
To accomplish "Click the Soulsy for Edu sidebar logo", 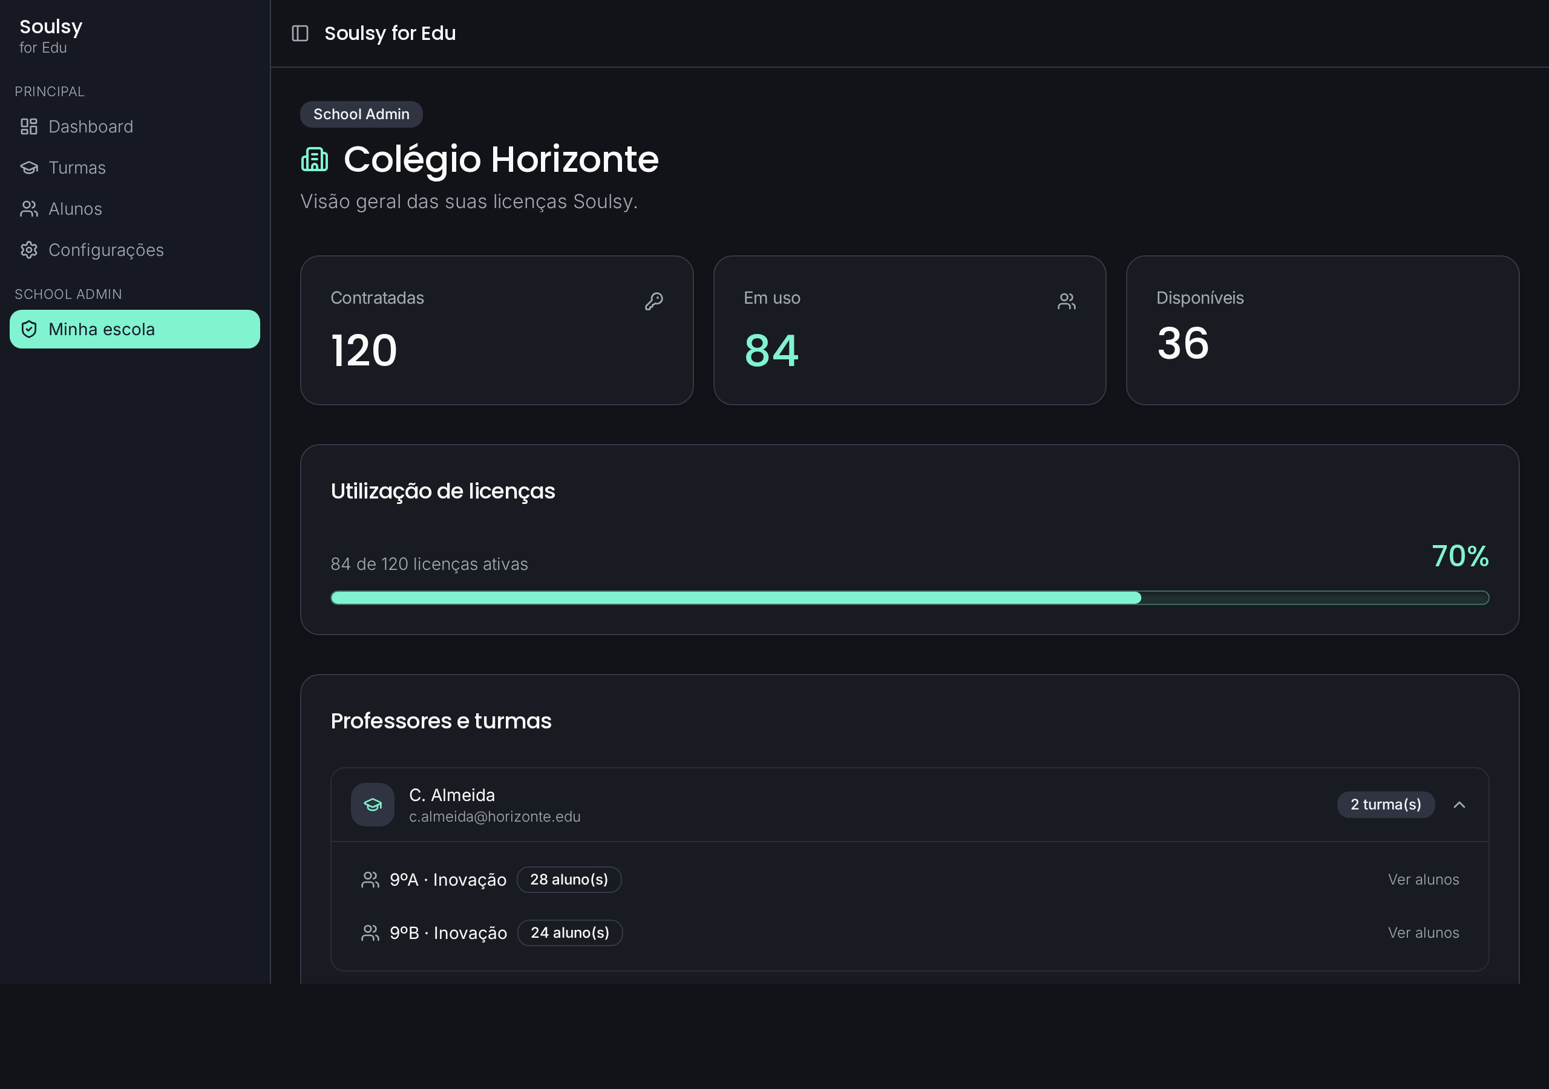I will pyautogui.click(x=51, y=36).
